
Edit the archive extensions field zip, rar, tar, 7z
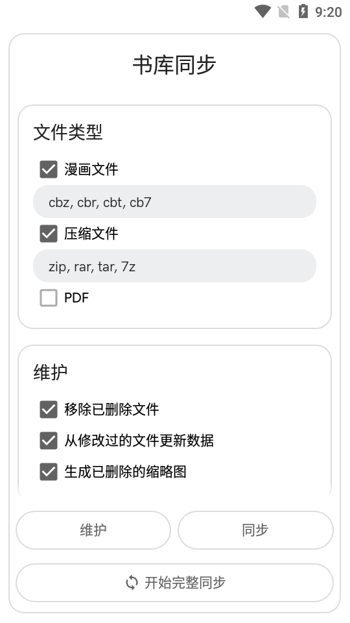174,266
